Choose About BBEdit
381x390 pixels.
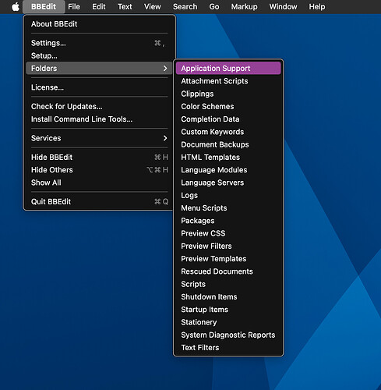click(x=99, y=24)
